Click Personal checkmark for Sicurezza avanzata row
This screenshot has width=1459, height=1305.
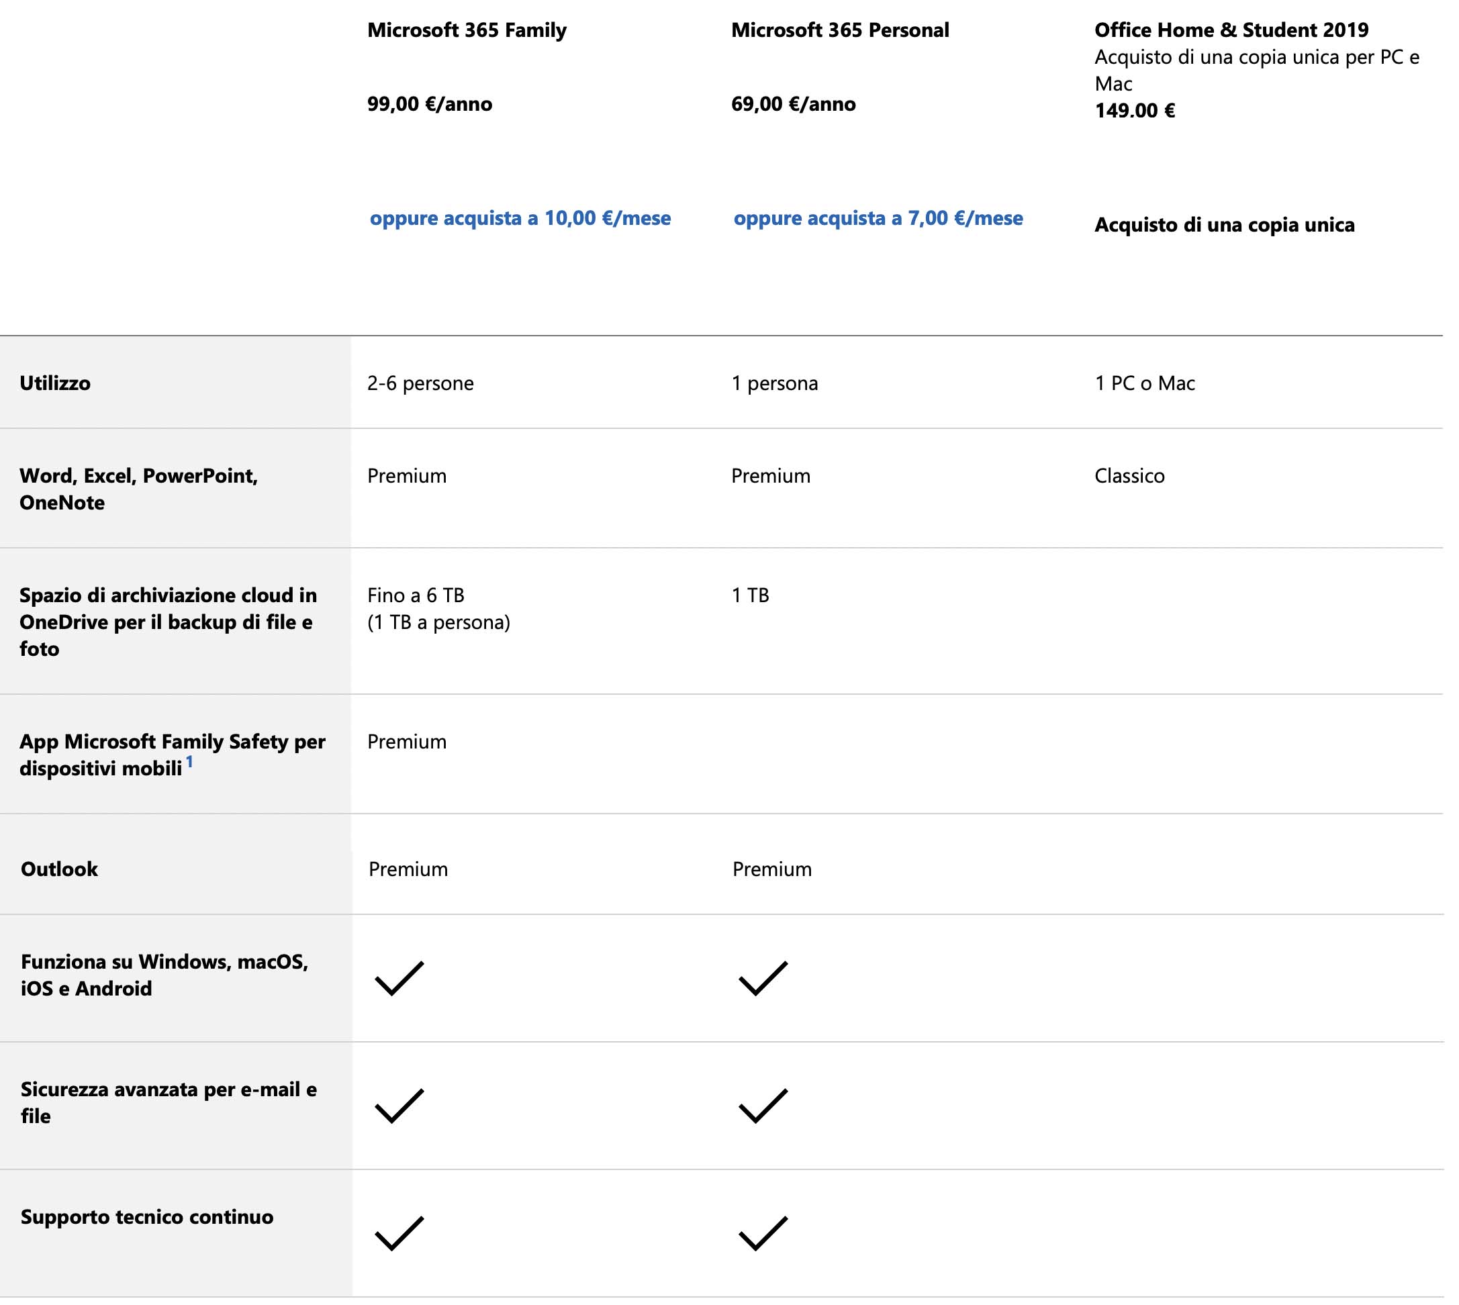point(763,1106)
